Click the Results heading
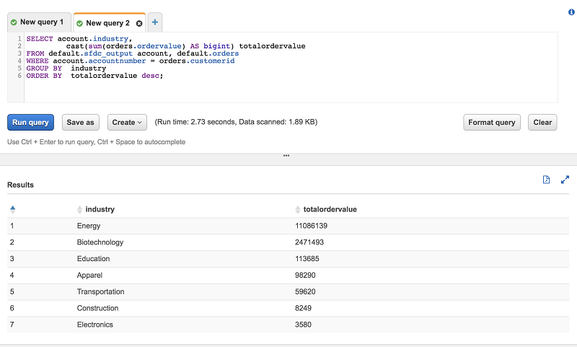 pos(21,185)
